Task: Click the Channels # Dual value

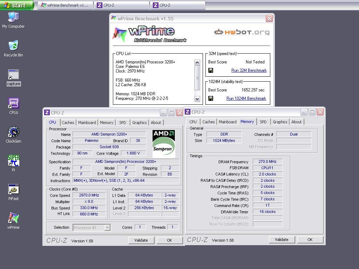Action: click(294, 134)
